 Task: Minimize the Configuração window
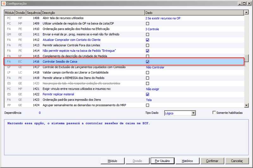[240, 3]
